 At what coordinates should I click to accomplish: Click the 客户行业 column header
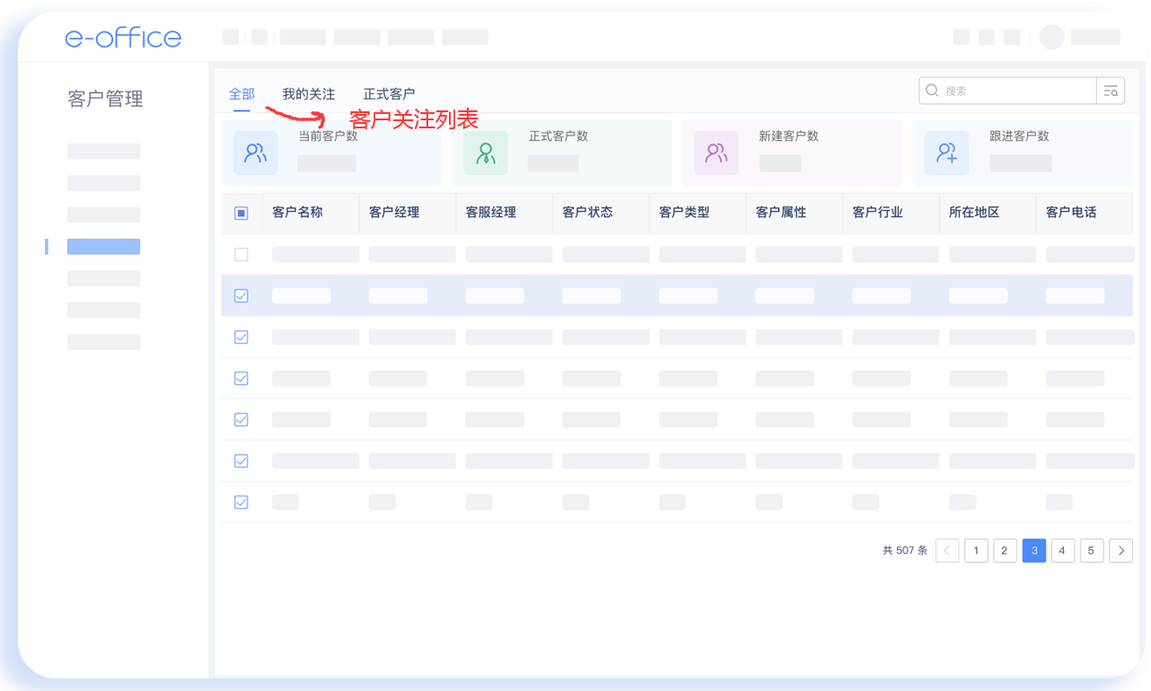pyautogui.click(x=877, y=213)
